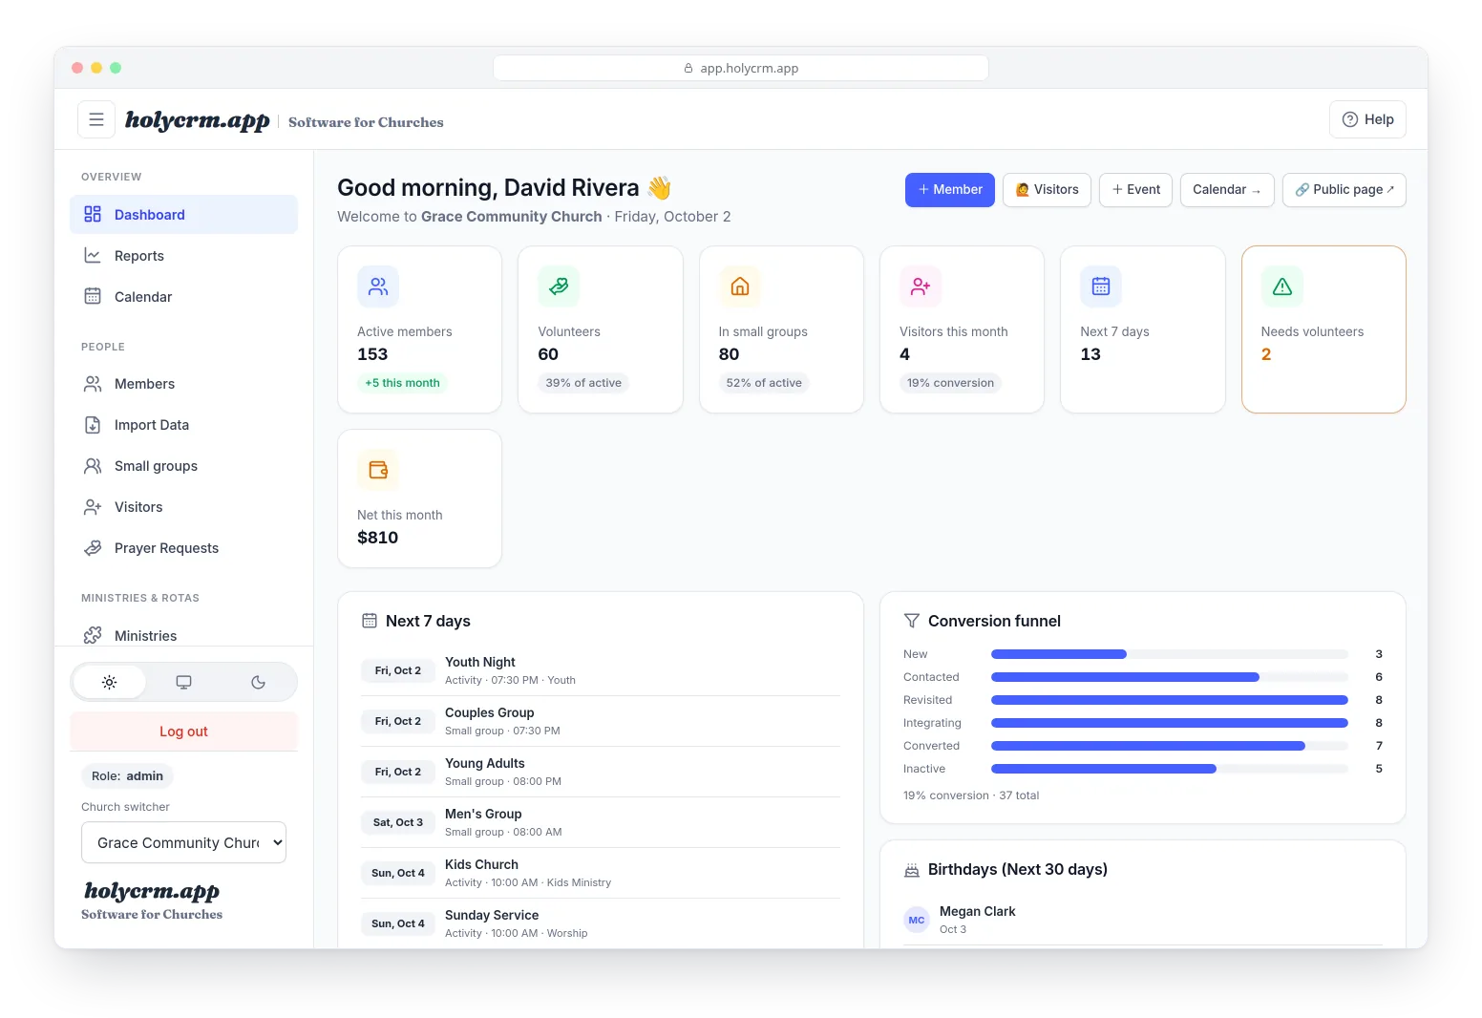Click the Volunteers hand-heart icon
1482x1018 pixels.
[559, 286]
